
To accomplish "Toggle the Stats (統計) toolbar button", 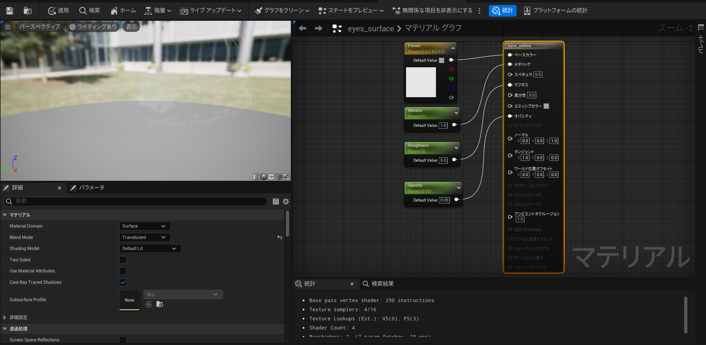I will [502, 11].
